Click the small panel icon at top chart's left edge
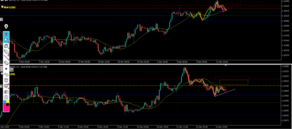This screenshot has width=292, height=129. [x=1, y=19]
